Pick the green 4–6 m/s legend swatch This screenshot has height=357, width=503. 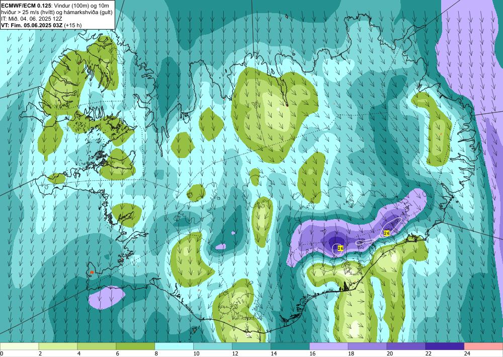[x=97, y=346]
